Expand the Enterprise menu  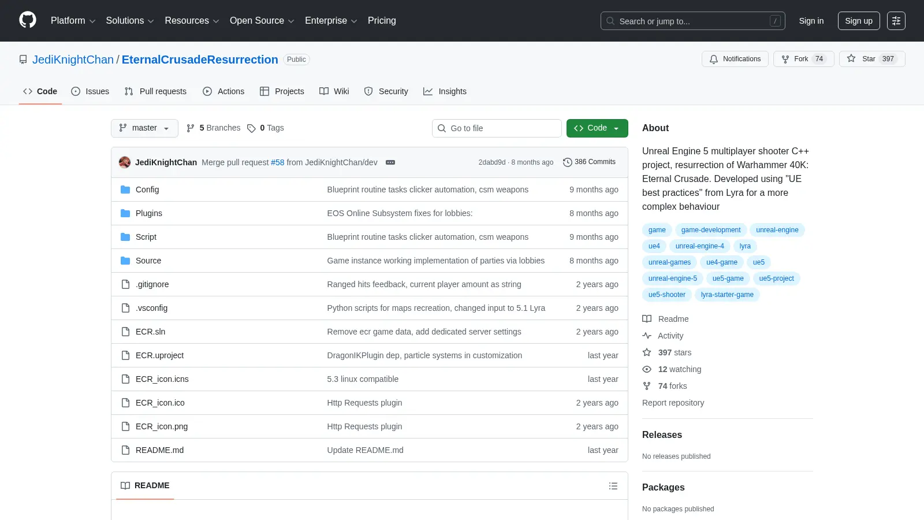point(331,21)
